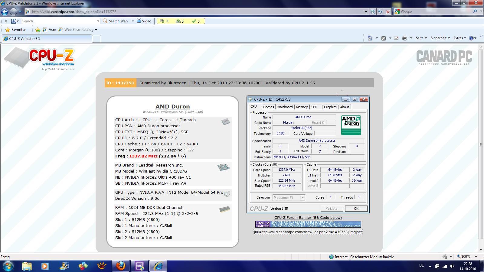
Task: Click the Video toolbar button
Action: (x=144, y=21)
